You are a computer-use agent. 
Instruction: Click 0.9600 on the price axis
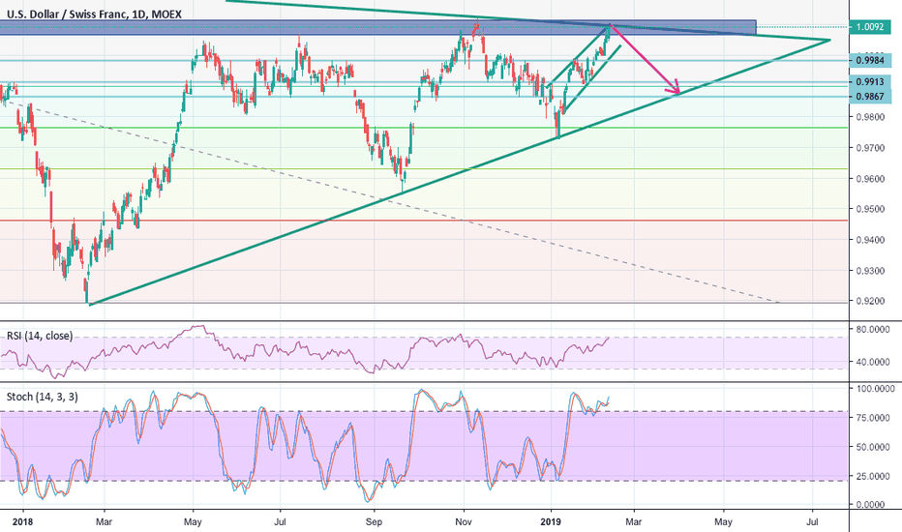pos(870,179)
